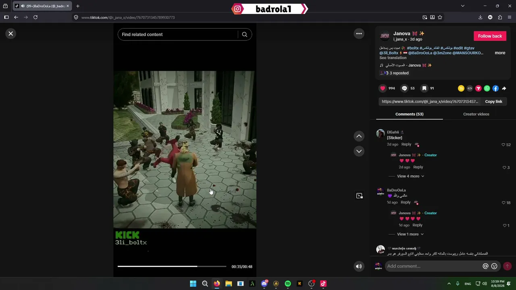
Task: Open ElGafrii's profile avatar
Action: click(x=381, y=134)
